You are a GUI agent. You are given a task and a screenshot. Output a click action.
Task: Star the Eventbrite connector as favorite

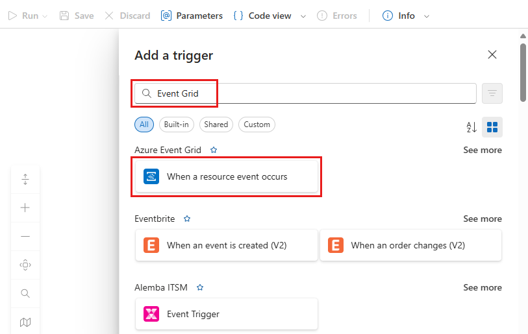click(187, 219)
